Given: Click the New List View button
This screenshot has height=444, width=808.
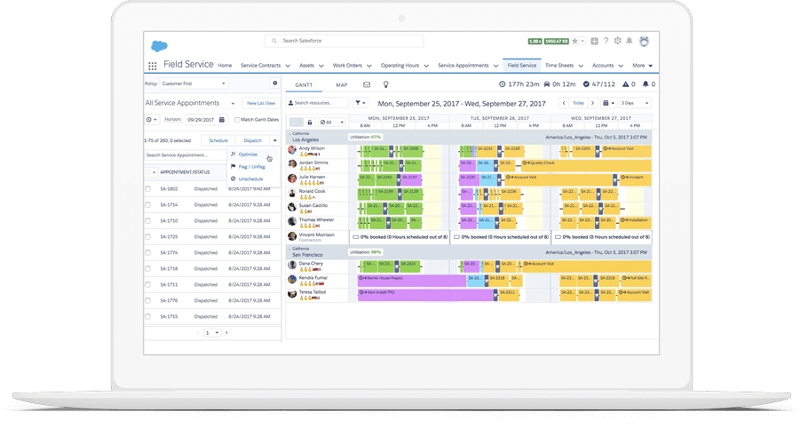Looking at the screenshot, I should (261, 104).
